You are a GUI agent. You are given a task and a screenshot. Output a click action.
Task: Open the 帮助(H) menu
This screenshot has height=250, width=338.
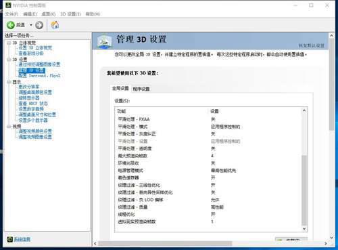[x=93, y=14]
